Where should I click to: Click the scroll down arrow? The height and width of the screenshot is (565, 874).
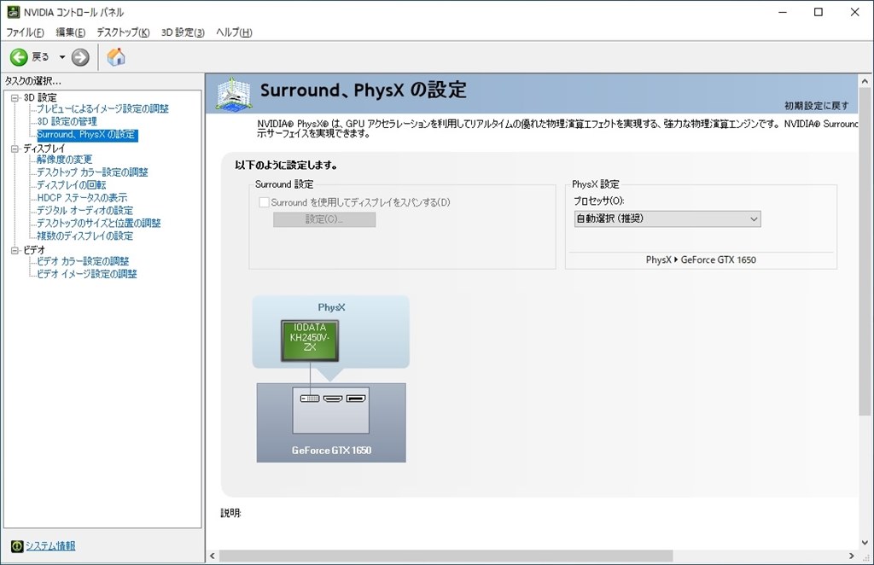(x=865, y=543)
